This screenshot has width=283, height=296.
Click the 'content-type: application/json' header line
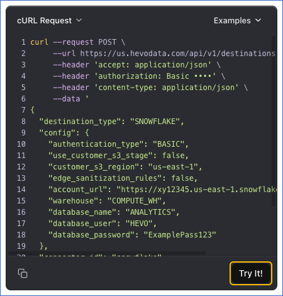point(150,88)
